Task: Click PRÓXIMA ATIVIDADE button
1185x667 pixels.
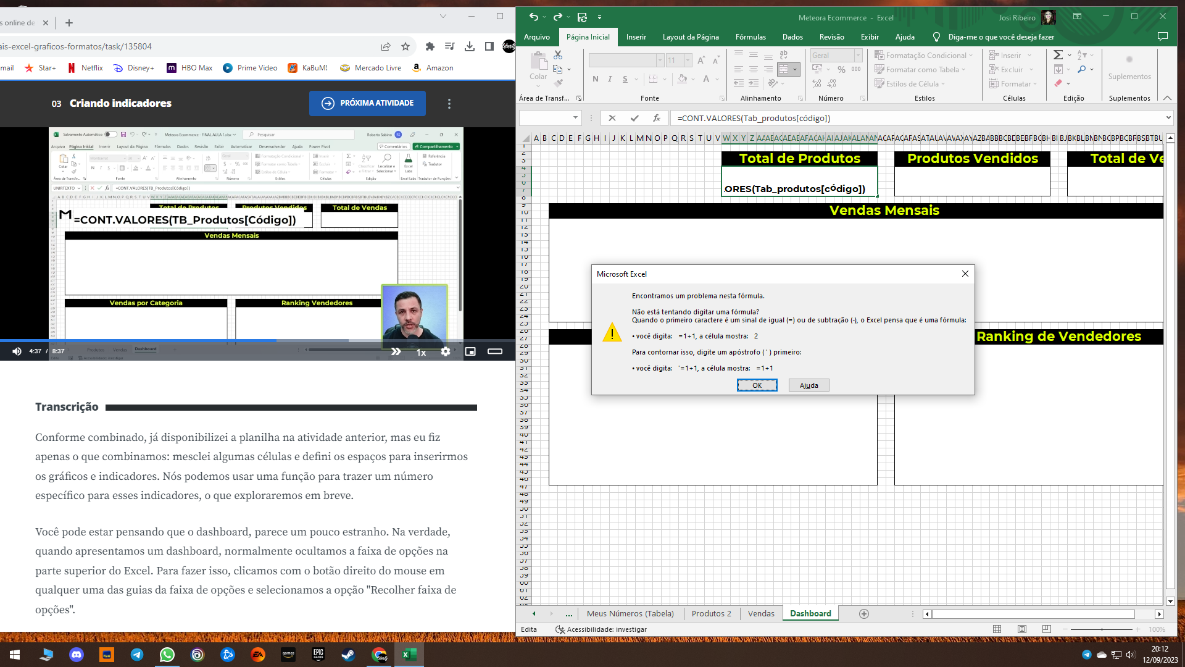Action: (367, 103)
